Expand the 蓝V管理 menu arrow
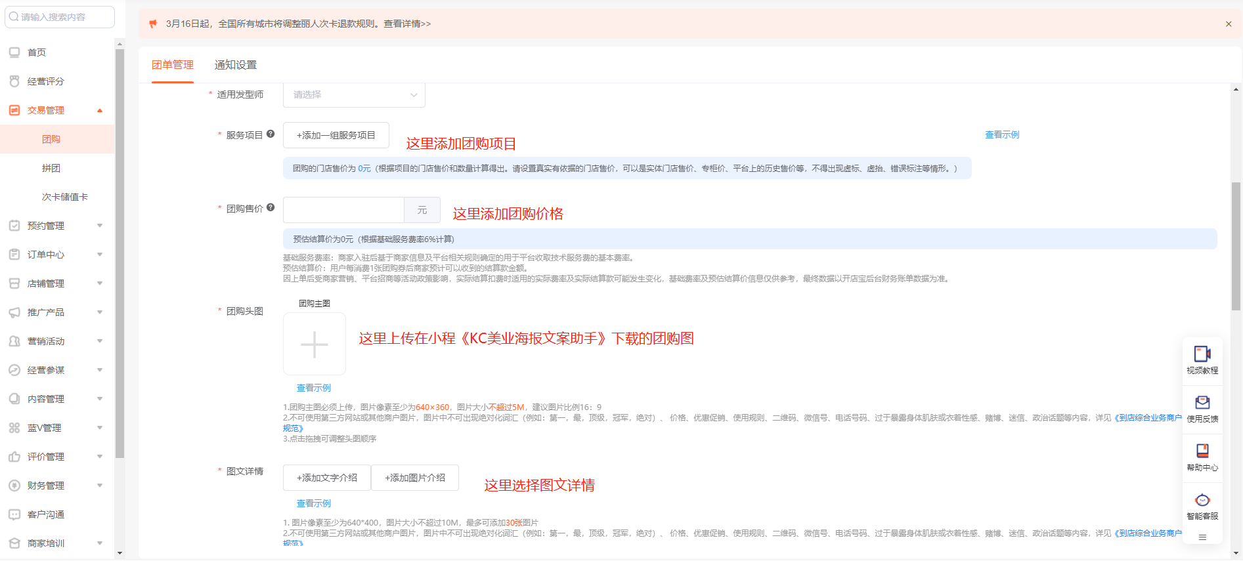The width and height of the screenshot is (1243, 561). point(100,428)
